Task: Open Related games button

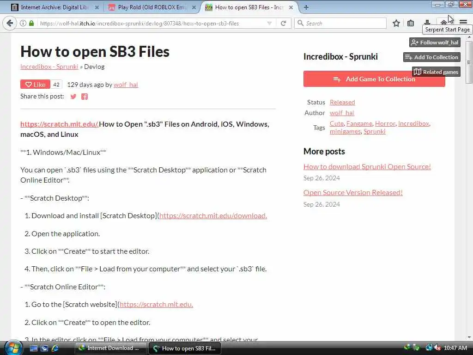Action: (436, 72)
